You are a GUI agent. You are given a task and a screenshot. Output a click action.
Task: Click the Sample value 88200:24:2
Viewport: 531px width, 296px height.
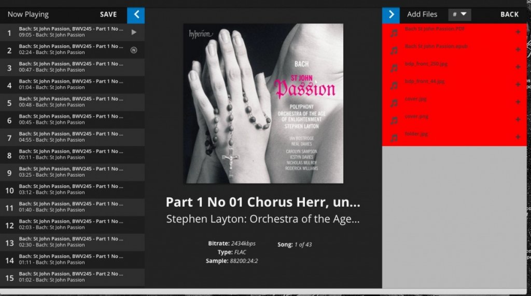point(244,261)
